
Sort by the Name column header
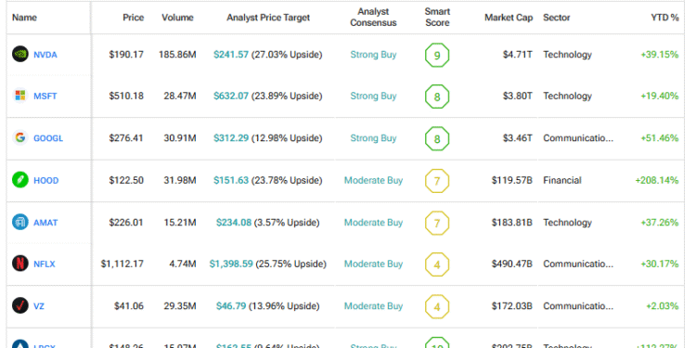(24, 18)
